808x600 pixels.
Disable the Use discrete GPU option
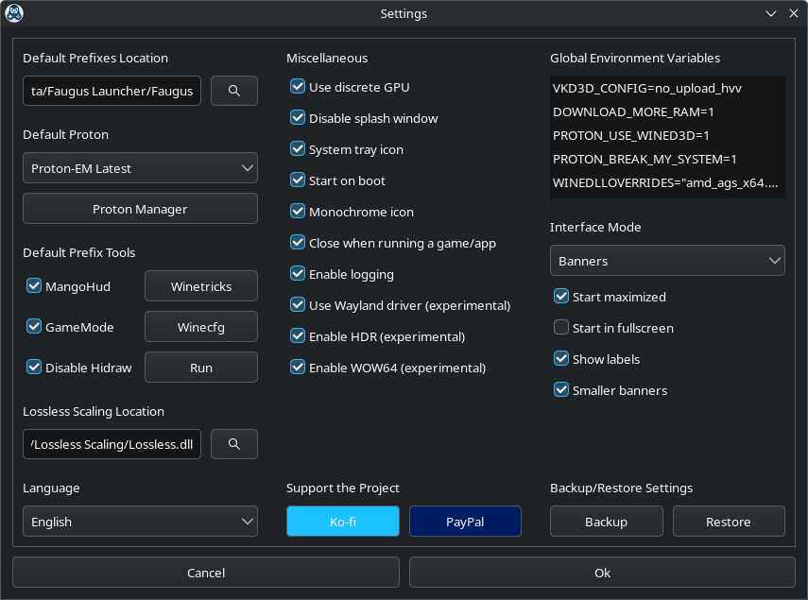(298, 87)
